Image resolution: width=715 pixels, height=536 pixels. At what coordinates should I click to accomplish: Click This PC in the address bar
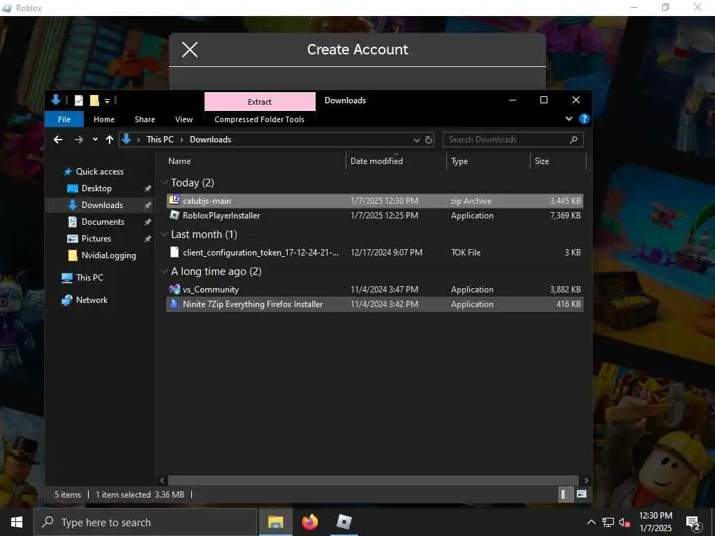coord(160,140)
